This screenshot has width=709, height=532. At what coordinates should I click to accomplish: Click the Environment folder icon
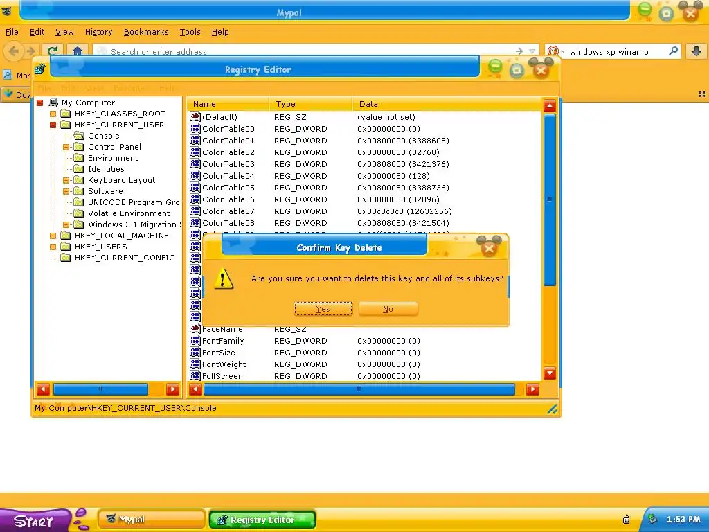pyautogui.click(x=79, y=158)
